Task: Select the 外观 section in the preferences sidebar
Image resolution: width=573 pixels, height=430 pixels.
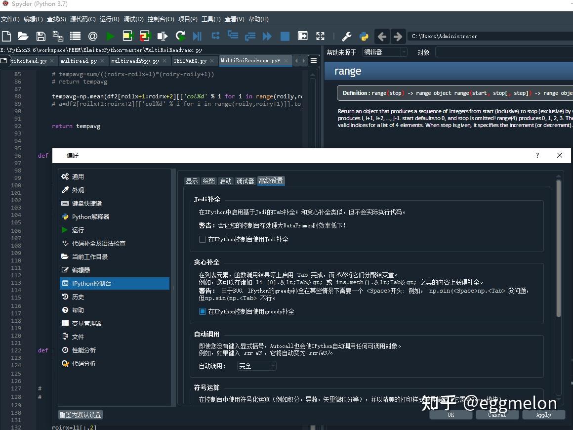Action: [79, 190]
